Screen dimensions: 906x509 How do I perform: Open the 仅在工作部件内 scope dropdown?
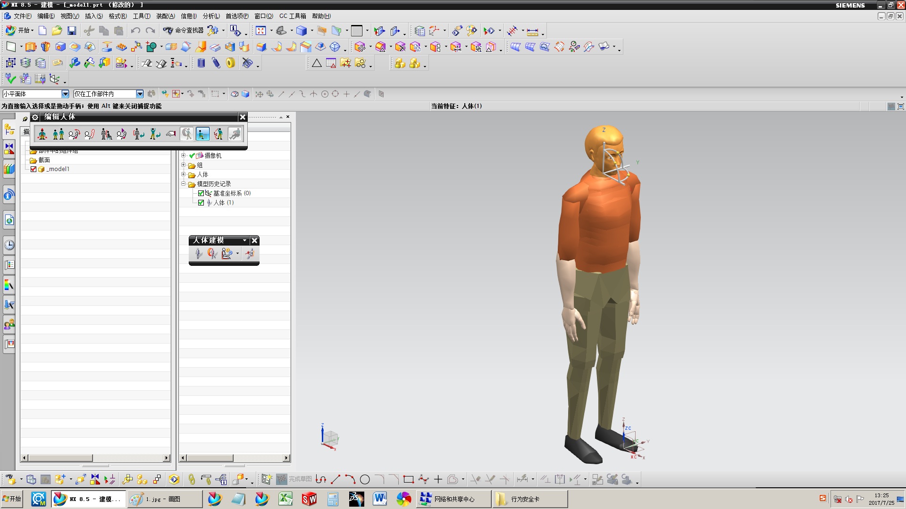click(140, 94)
